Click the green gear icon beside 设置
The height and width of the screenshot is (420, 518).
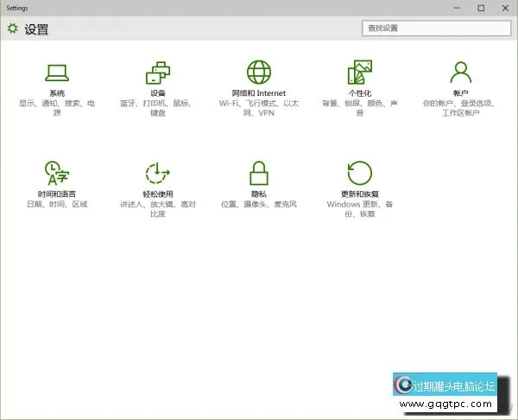click(12, 29)
